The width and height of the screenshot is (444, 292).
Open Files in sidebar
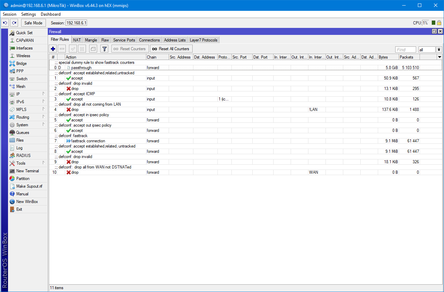point(28,140)
